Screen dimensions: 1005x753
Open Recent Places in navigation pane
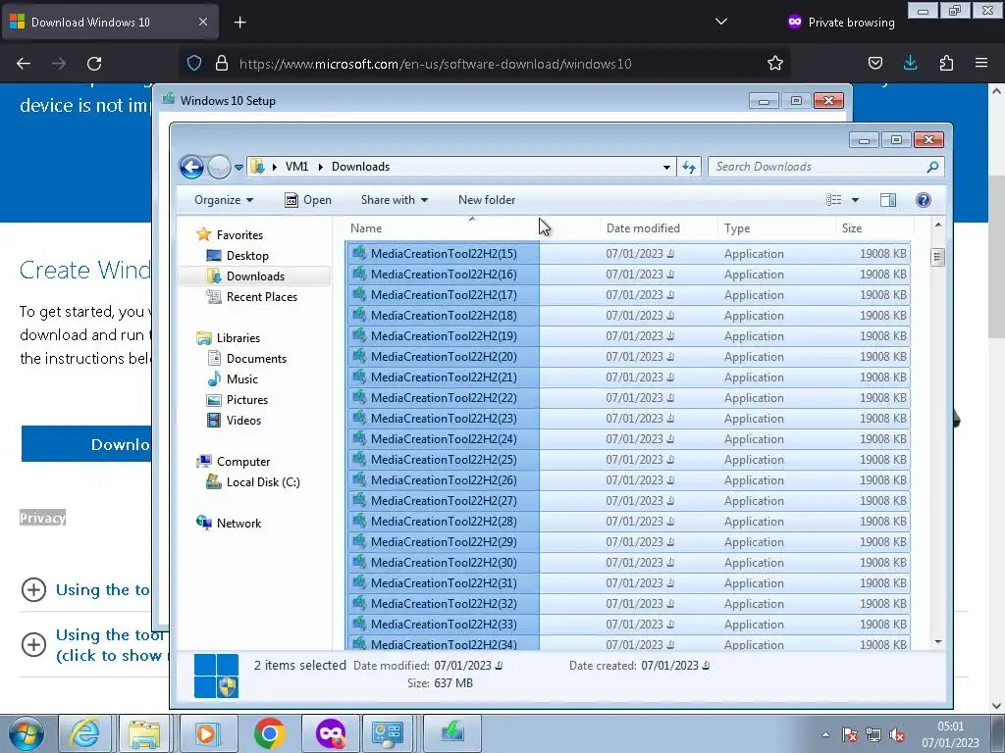coord(261,296)
